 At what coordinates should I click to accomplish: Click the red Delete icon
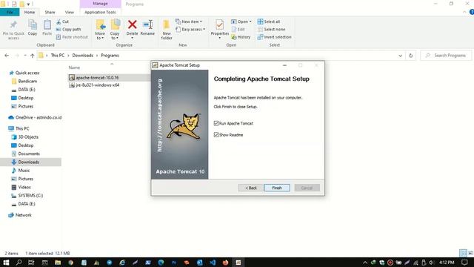132,24
